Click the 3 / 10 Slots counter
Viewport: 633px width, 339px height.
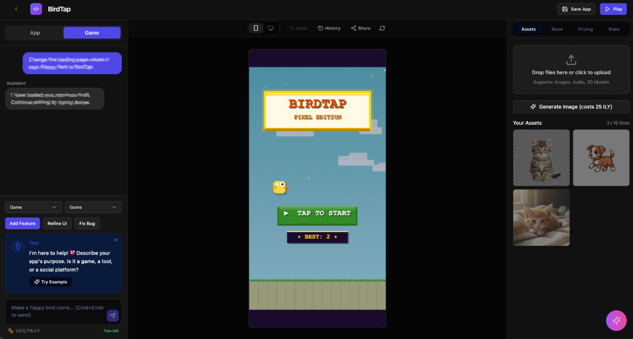[x=618, y=123]
